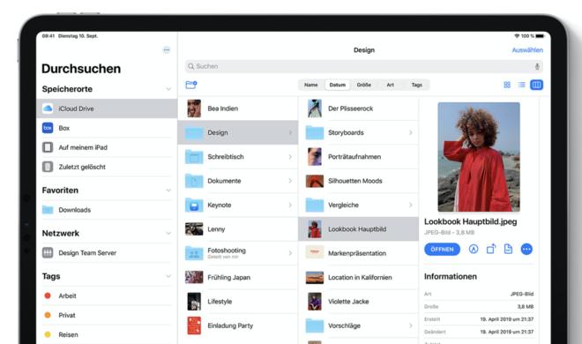Switch to list view
Image resolution: width=582 pixels, height=344 pixels.
(x=521, y=85)
